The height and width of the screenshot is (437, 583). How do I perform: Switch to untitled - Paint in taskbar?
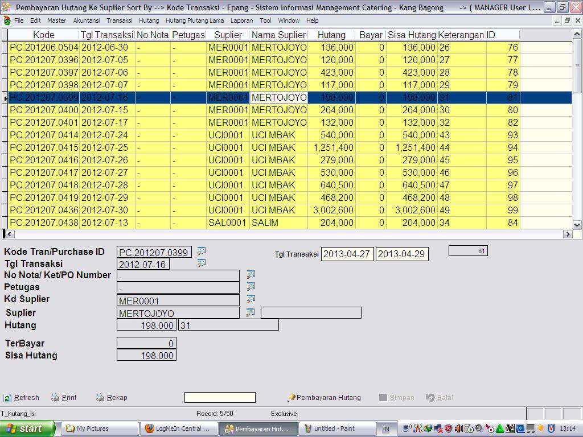coord(335,428)
